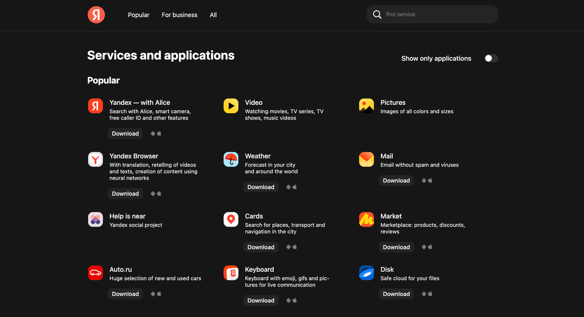The height and width of the screenshot is (317, 584).
Task: Click the find service search field
Action: [x=436, y=14]
